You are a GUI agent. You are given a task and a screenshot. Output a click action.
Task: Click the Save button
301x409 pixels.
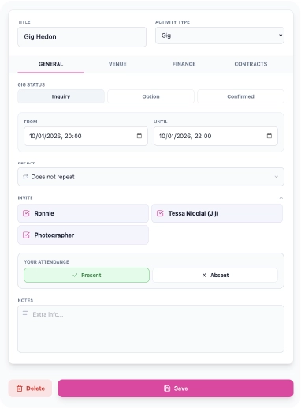tap(176, 388)
